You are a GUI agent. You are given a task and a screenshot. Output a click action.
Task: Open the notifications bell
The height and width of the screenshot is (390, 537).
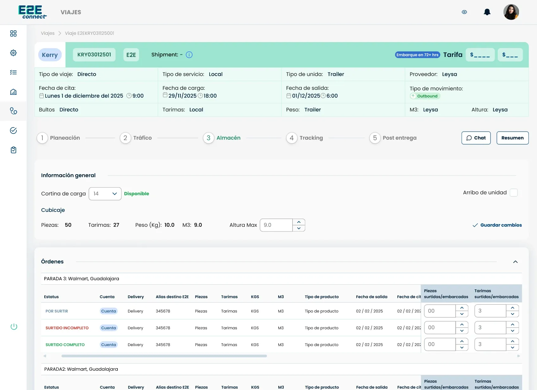coord(487,12)
